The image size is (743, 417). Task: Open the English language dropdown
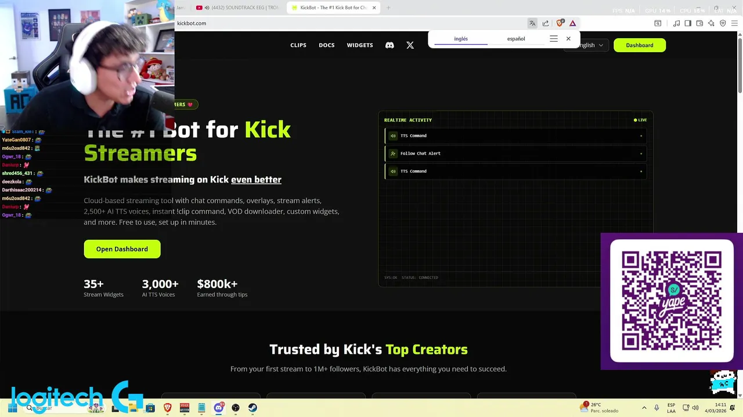coord(586,45)
